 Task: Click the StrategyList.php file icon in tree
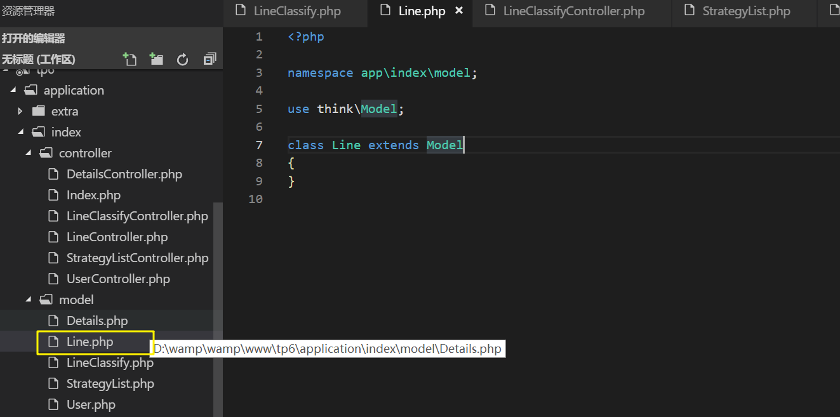click(54, 383)
